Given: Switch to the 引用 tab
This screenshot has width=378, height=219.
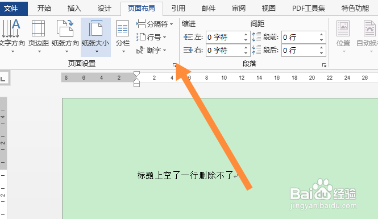Looking at the screenshot, I should pyautogui.click(x=178, y=9).
